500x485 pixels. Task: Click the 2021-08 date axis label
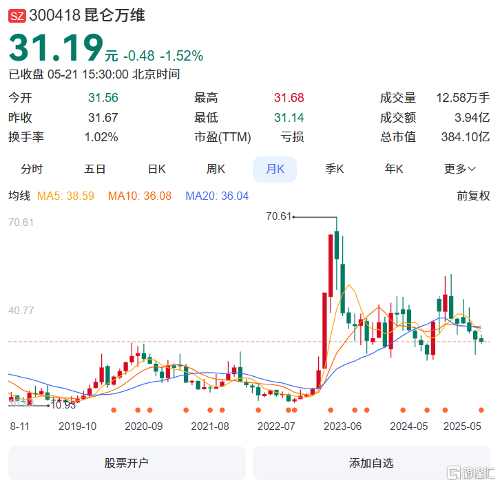coord(210,426)
